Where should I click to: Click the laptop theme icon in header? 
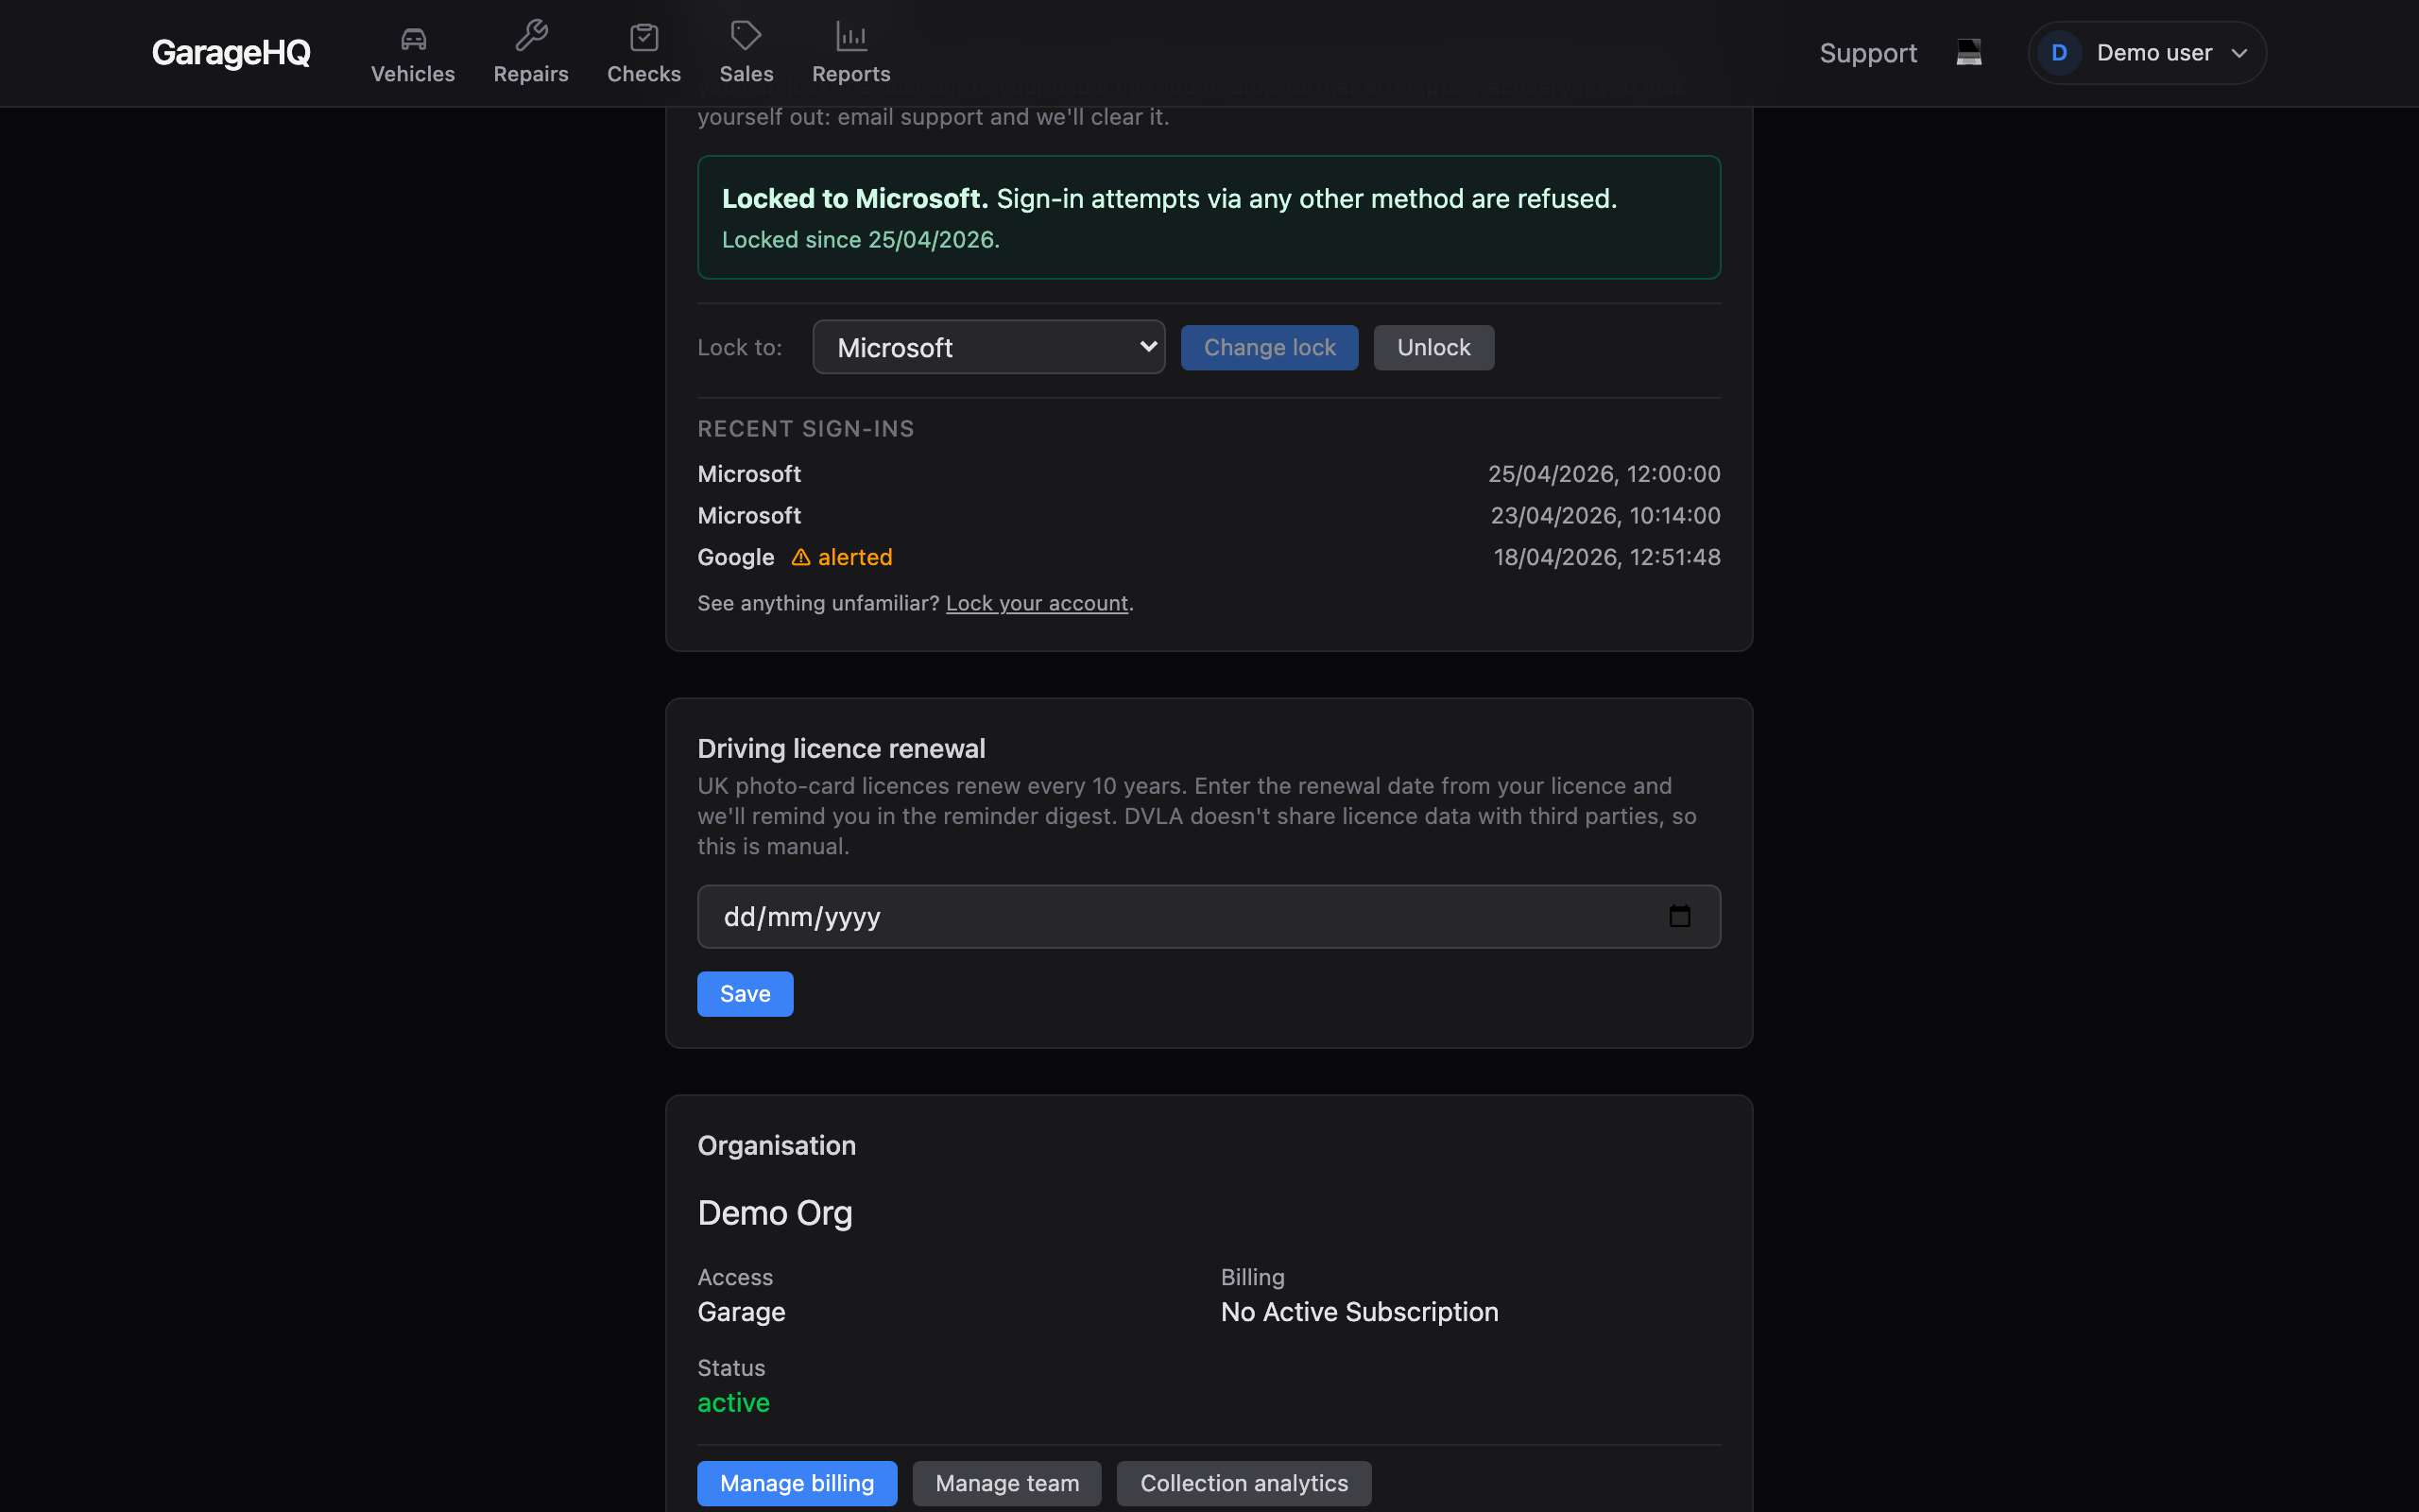point(1968,52)
